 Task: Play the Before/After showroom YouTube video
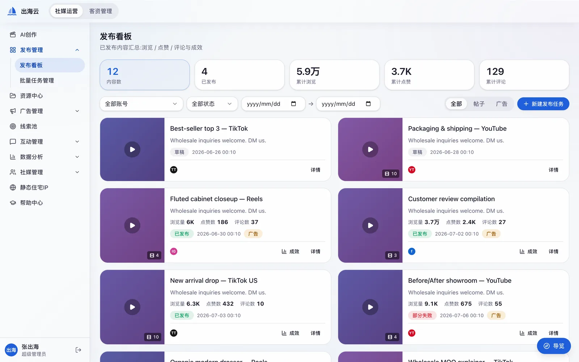coord(371,307)
